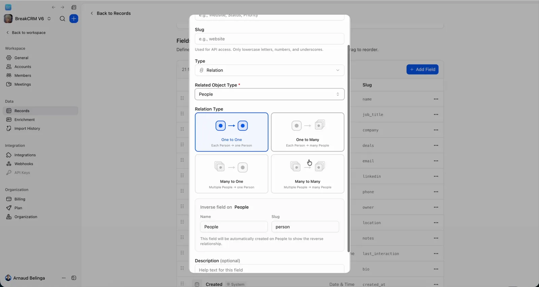Open the three-dot menu beside Arnaud Belinga
The width and height of the screenshot is (539, 287).
click(x=64, y=278)
